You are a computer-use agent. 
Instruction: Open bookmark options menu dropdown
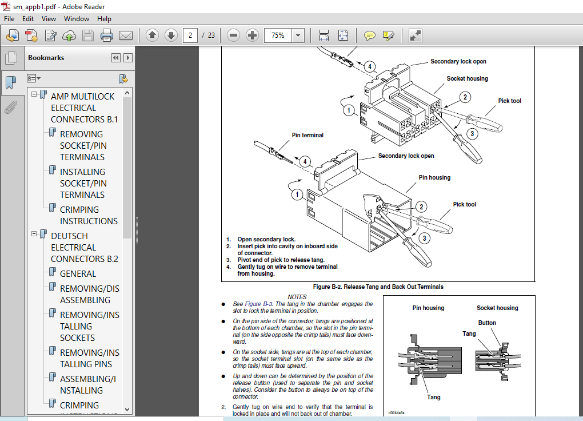point(34,78)
